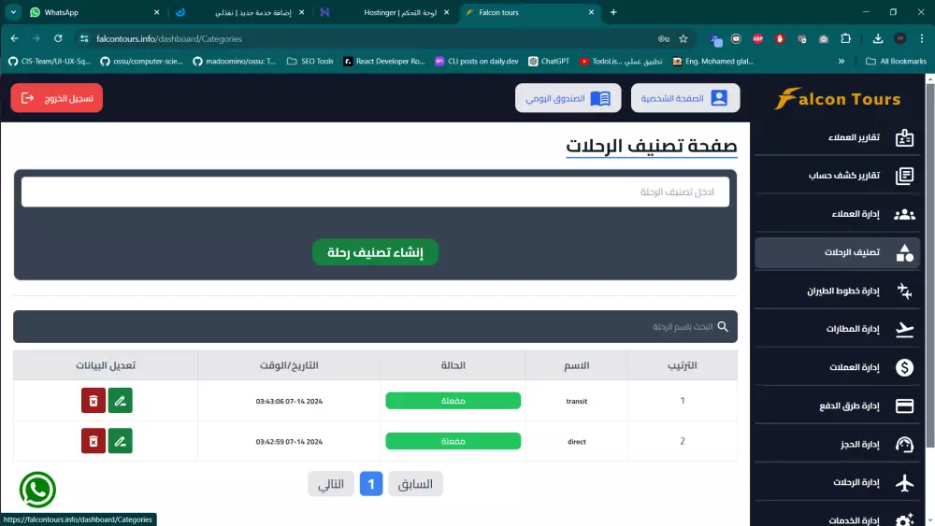This screenshot has width=935, height=526.
Task: Open Chrome three-dot menu
Action: (x=922, y=38)
